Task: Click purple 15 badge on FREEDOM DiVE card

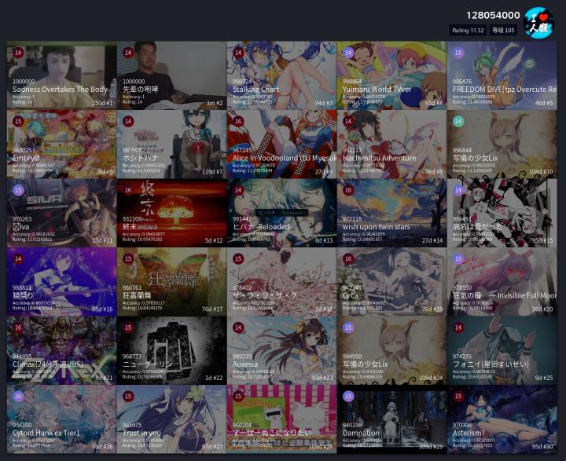Action: coord(458,53)
